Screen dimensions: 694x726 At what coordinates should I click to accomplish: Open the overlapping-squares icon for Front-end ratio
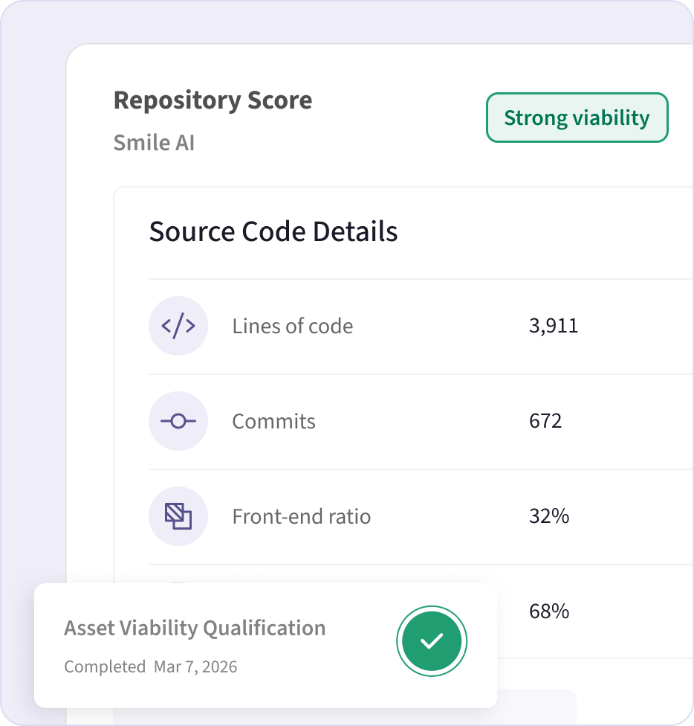coord(178,516)
